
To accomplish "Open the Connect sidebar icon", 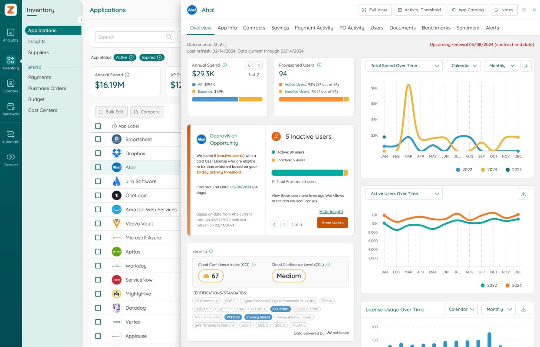I will (10, 160).
